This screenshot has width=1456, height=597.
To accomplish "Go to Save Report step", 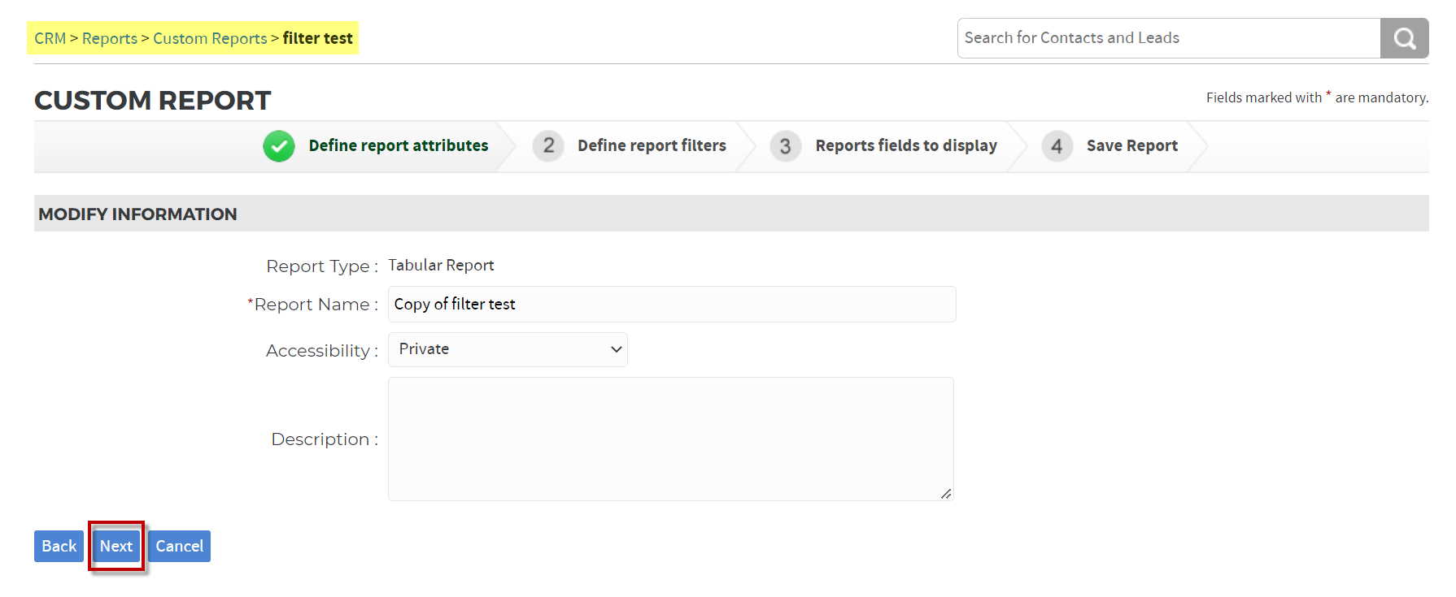I will tap(1132, 145).
